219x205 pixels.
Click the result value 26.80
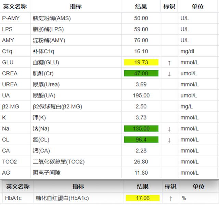(141, 162)
